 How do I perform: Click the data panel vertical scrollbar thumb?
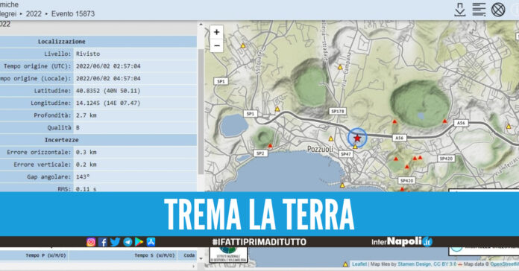(x=201, y=112)
